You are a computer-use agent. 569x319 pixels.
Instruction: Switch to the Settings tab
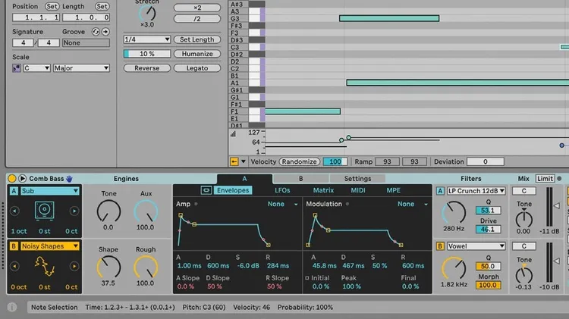pos(357,179)
